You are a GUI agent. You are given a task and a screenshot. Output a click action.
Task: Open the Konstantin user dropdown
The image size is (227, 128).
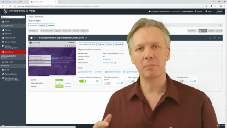188,11
